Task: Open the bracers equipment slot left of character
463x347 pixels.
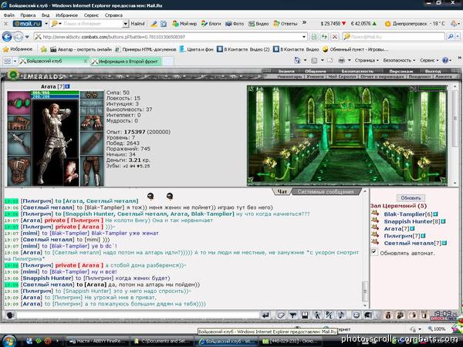Action: (19, 123)
